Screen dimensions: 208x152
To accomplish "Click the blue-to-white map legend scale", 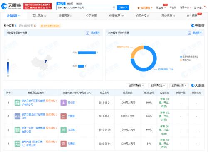I will (8, 68).
